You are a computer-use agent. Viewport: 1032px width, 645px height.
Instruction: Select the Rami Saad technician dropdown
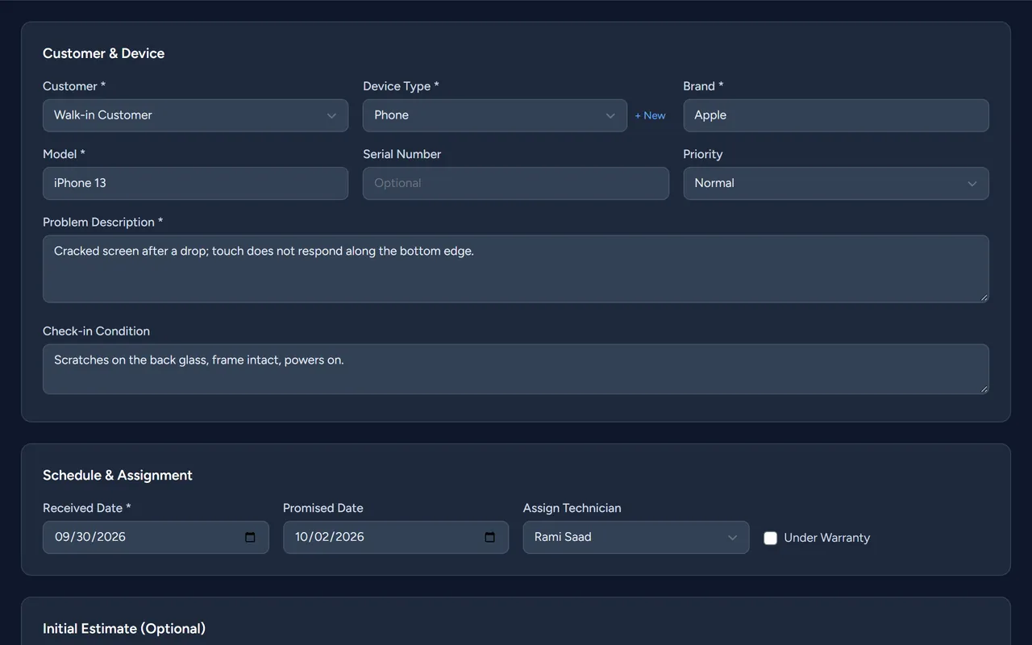coord(636,537)
